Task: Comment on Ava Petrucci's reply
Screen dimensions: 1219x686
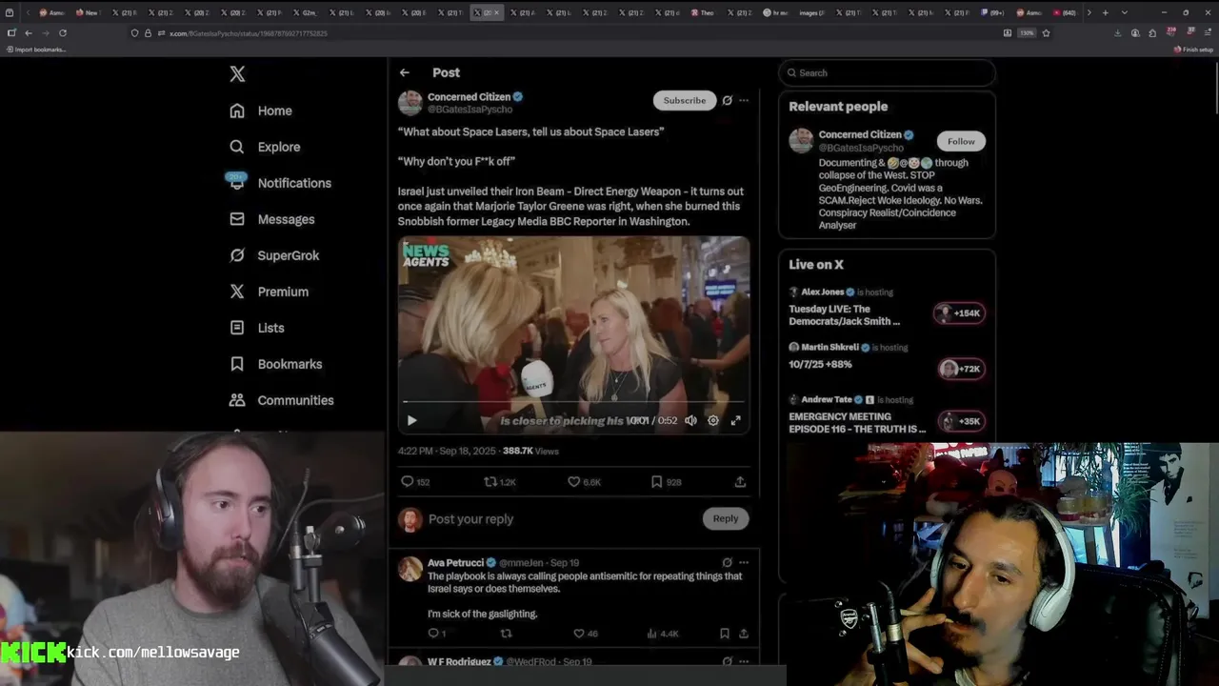Action: [x=436, y=634]
